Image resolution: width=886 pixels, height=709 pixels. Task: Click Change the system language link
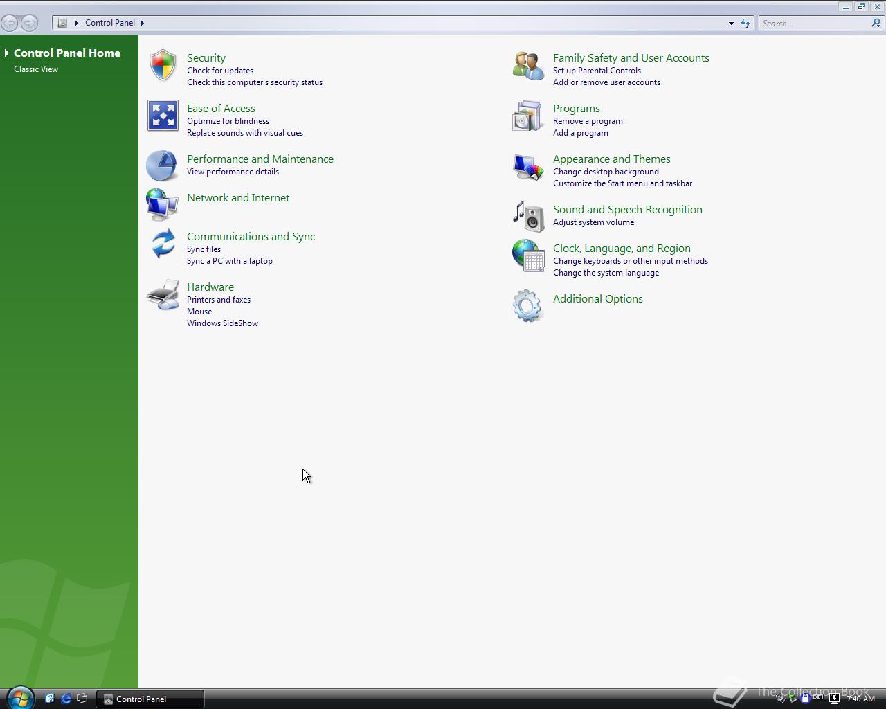[x=606, y=273]
